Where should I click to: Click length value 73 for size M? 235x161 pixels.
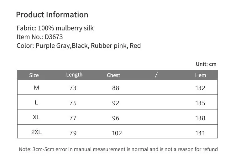pos(73,88)
